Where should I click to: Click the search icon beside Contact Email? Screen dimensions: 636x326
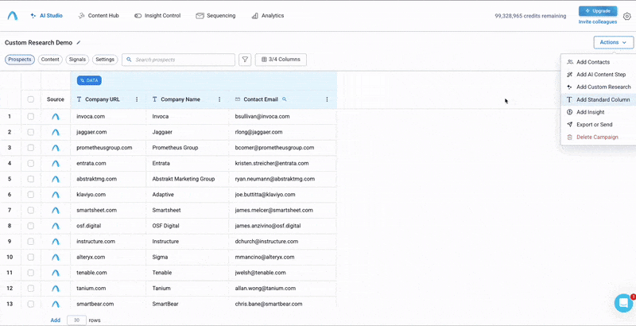285,99
